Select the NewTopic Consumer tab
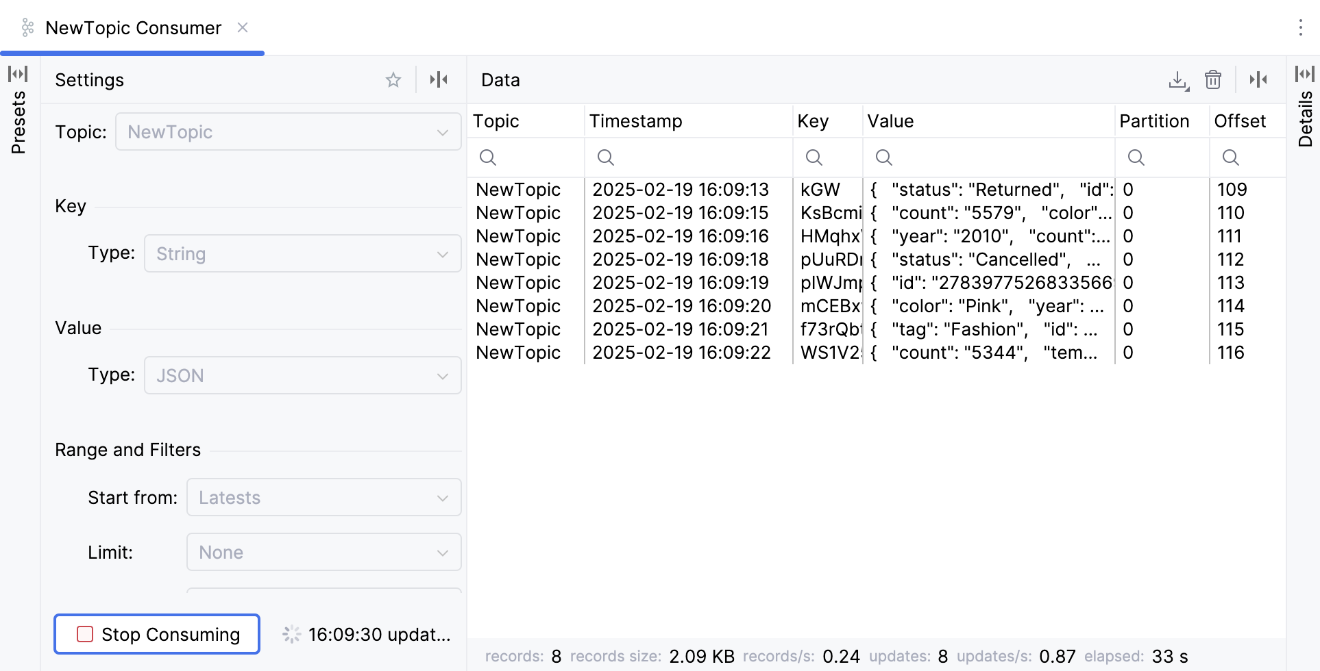The width and height of the screenshot is (1320, 671). pos(132,27)
